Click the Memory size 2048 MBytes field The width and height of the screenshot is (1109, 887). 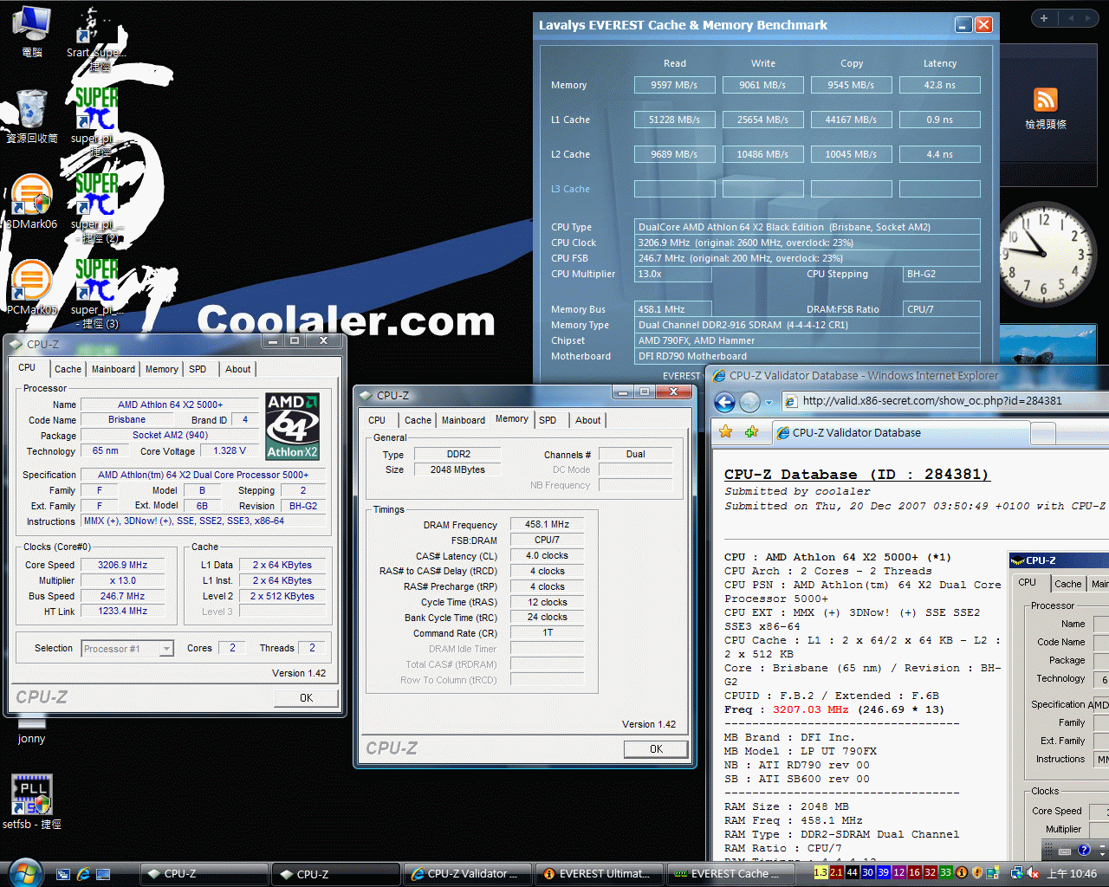coord(457,470)
